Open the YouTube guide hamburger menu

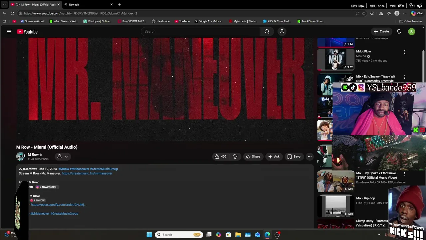pos(9,32)
